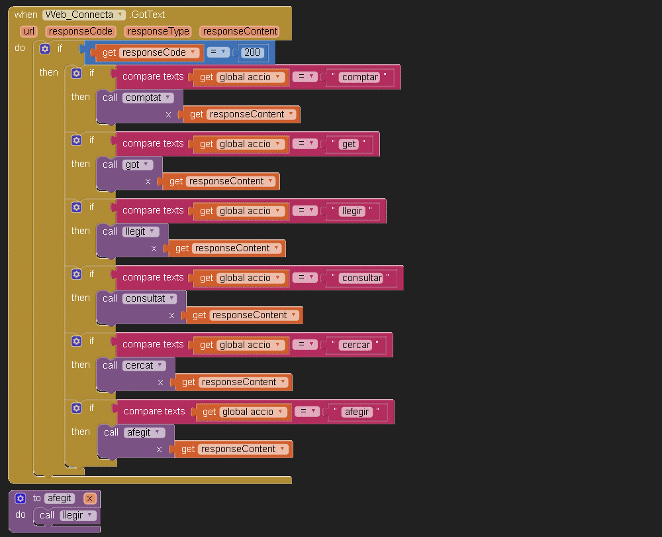This screenshot has width=662, height=537.
Task: Select the url event parameter
Action: click(x=29, y=31)
